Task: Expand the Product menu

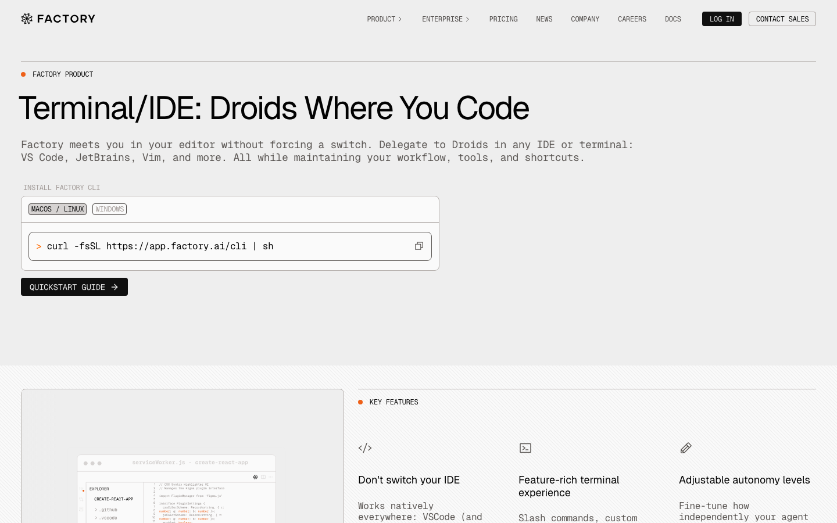Action: tap(384, 19)
